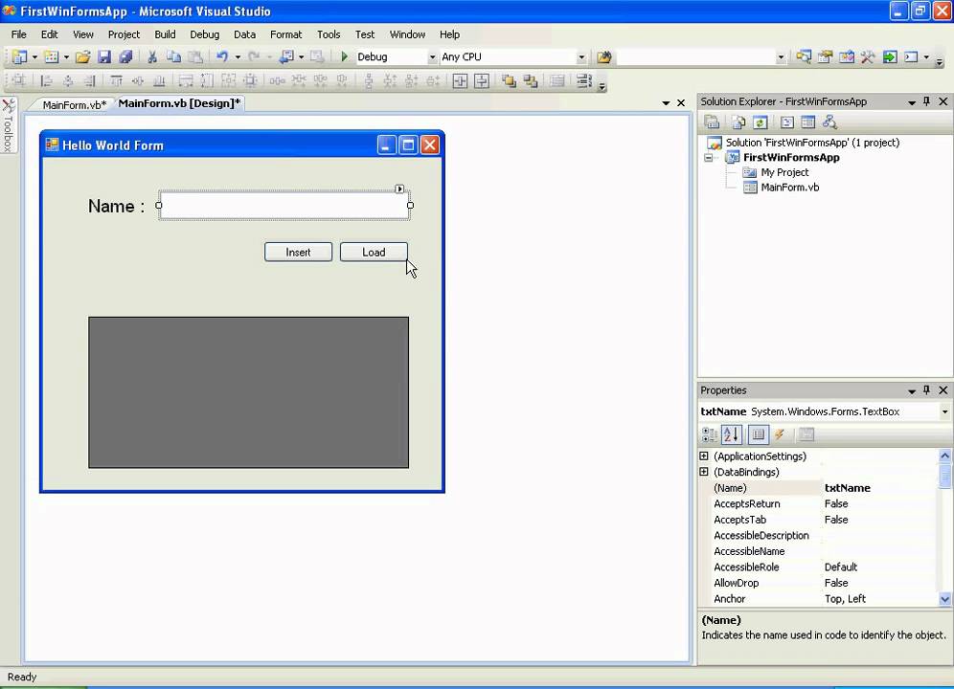The image size is (954, 689).
Task: Switch to the MainForm.vb* code tab
Action: click(x=74, y=104)
